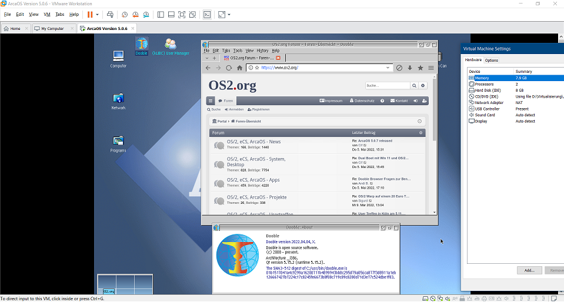Open the Dooble desktop icon
This screenshot has width=564, height=302.
pos(142,46)
